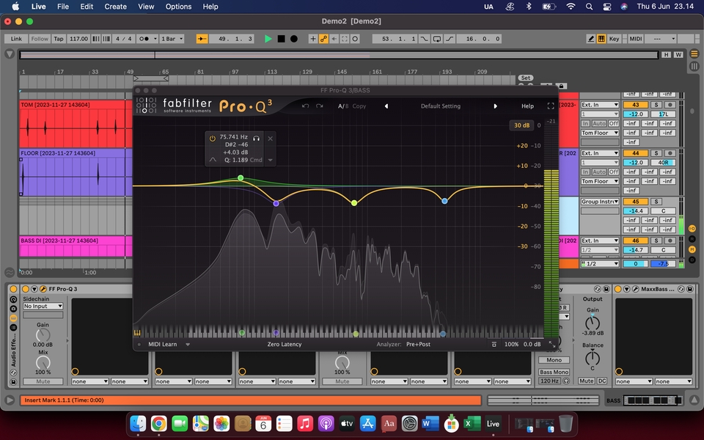Viewport: 704px width, 440px height.
Task: Open the Options menu
Action: tap(178, 7)
